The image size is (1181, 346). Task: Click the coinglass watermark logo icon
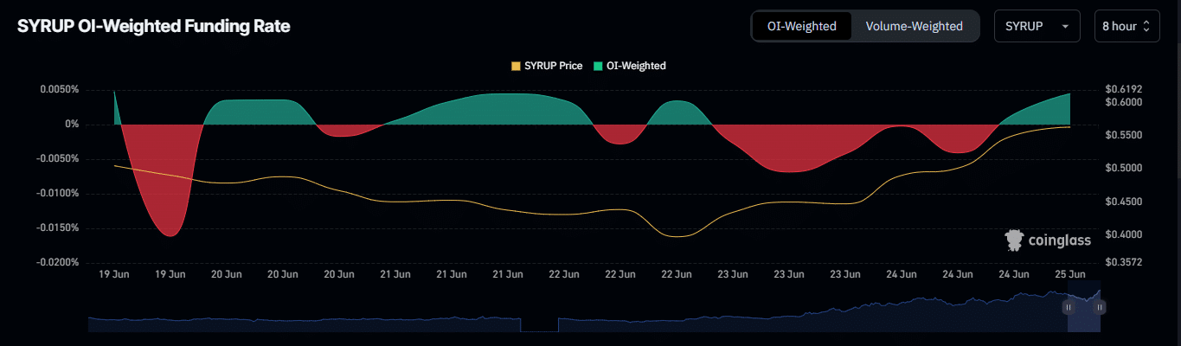tap(1014, 240)
